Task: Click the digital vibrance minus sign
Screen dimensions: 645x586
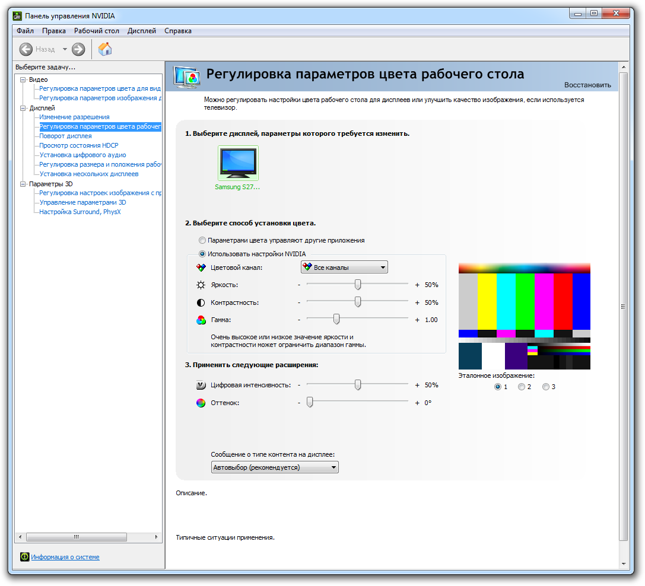Action: pyautogui.click(x=299, y=386)
